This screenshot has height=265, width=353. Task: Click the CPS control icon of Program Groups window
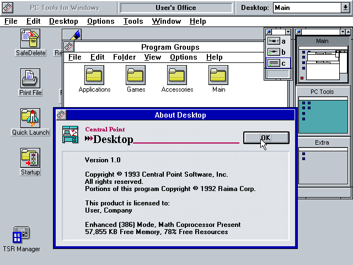[68, 46]
